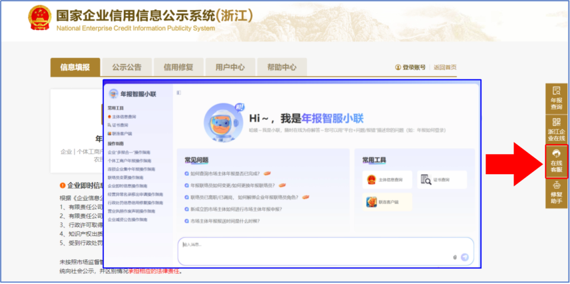This screenshot has height=284, width=570.
Task: Click the paperclip attachment icon
Action: [x=454, y=258]
